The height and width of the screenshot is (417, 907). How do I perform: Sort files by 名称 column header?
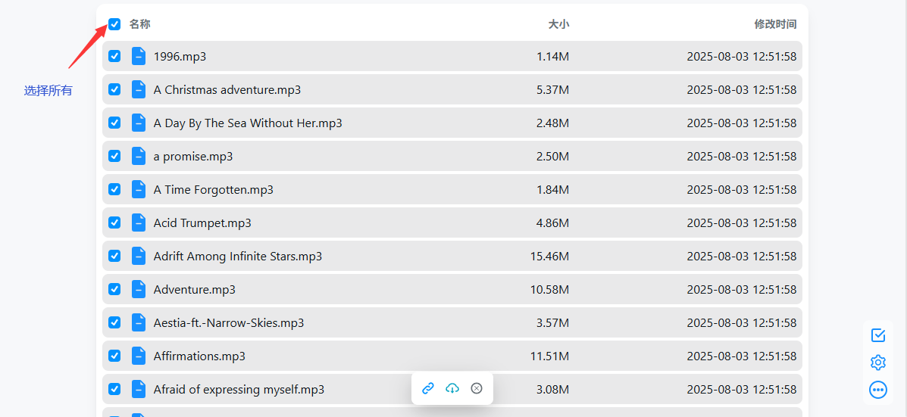pos(140,24)
